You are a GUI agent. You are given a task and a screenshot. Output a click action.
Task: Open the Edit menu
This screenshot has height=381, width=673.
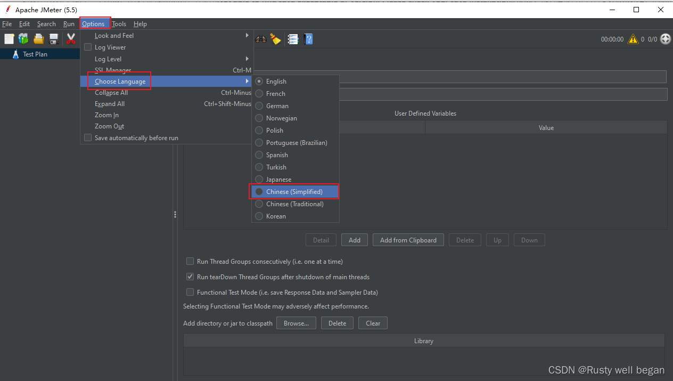point(24,24)
